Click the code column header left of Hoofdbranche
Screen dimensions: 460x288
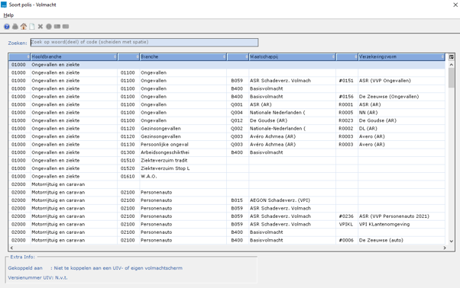coord(19,56)
